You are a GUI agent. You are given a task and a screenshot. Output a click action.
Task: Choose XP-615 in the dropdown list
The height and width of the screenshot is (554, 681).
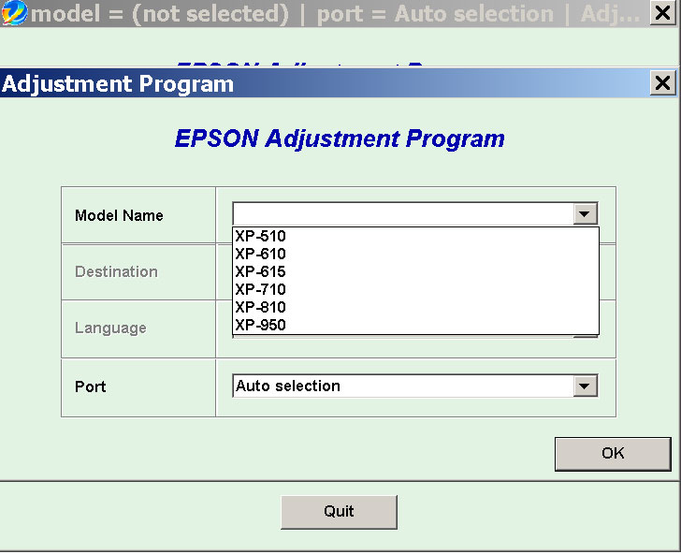point(415,271)
